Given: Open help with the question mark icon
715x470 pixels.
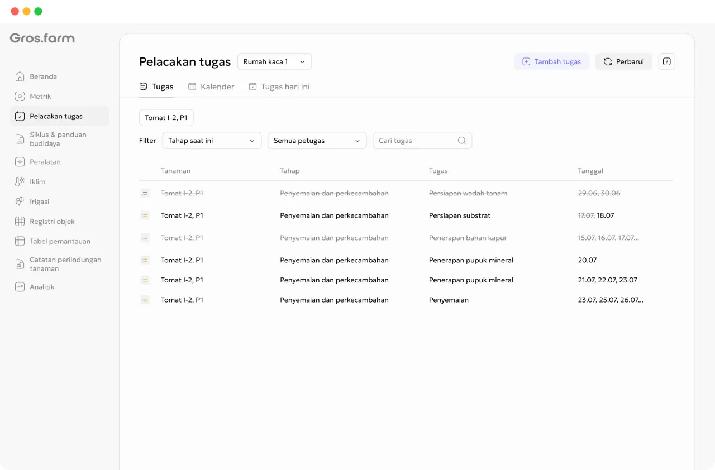Looking at the screenshot, I should click(x=666, y=61).
